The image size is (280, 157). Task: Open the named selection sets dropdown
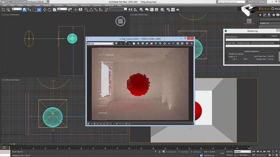pos(118,9)
